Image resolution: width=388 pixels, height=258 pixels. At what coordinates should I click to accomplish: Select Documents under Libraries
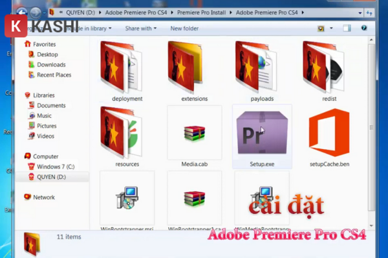(51, 105)
